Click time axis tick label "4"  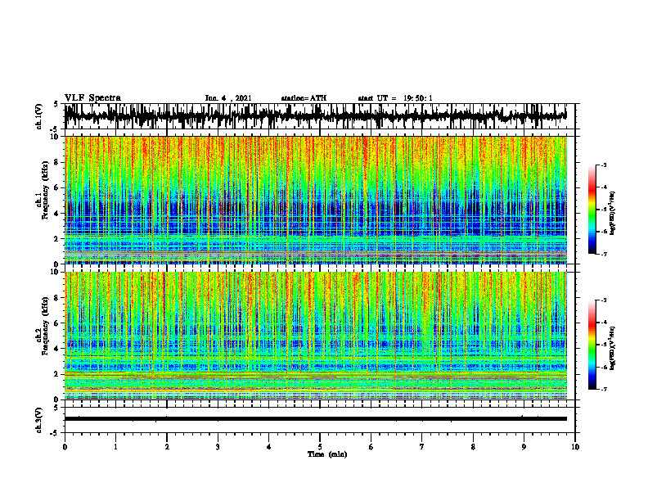click(x=269, y=447)
